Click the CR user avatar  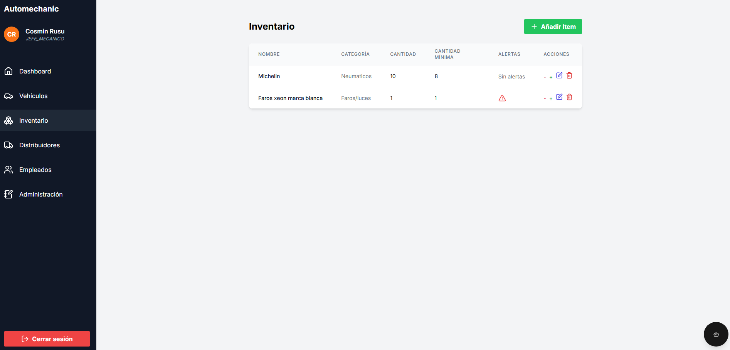(12, 34)
